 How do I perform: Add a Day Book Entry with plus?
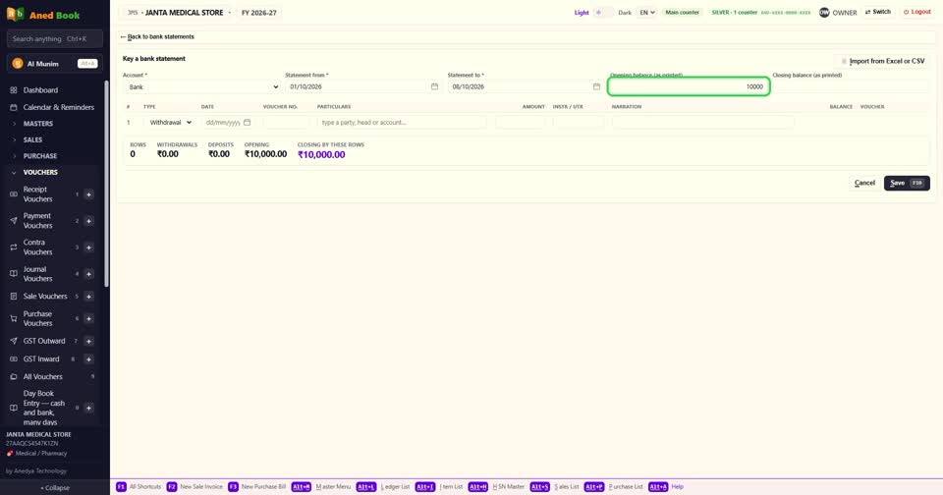point(89,408)
